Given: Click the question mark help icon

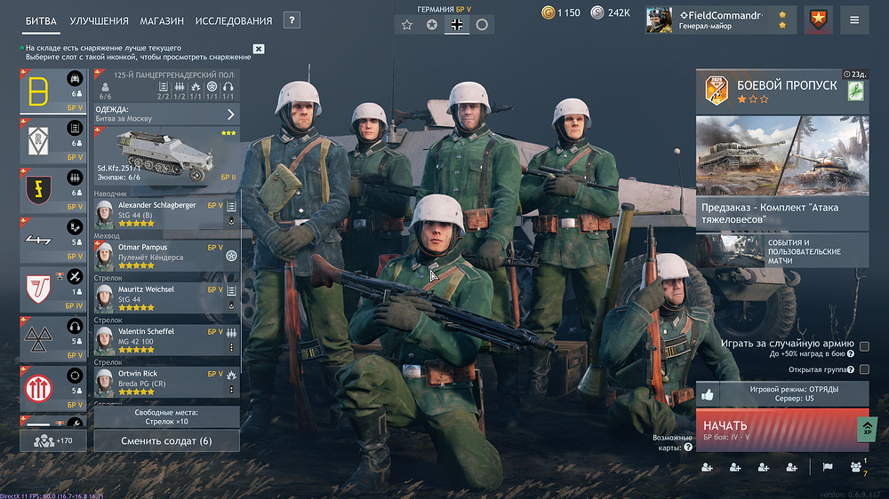Looking at the screenshot, I should 292,20.
